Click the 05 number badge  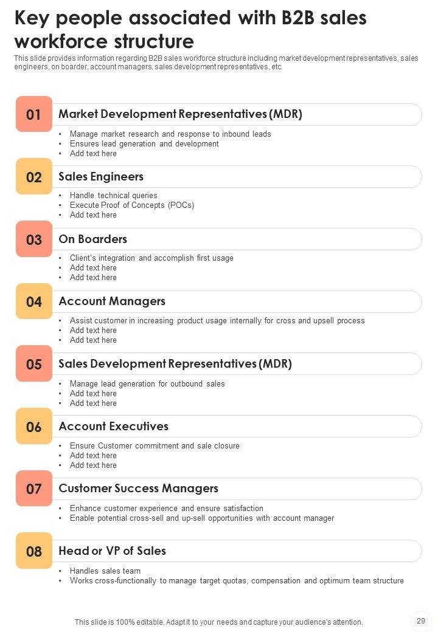(x=34, y=364)
